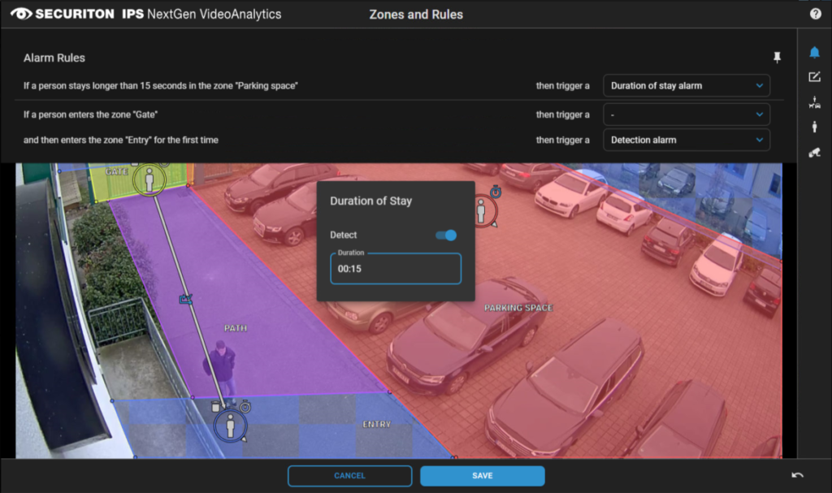
Task: Click the trash icon near the Entry zone
Action: tap(216, 406)
